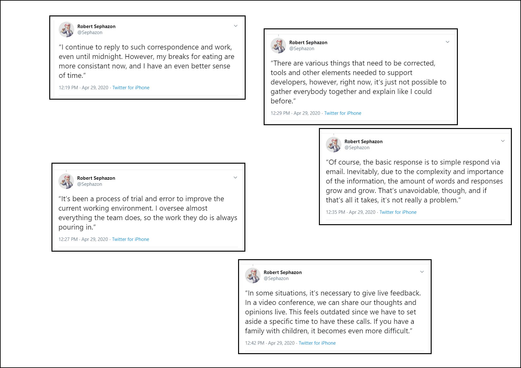
Task: Open the chevron menu on the 12:19 PM tweet
Action: tap(236, 26)
